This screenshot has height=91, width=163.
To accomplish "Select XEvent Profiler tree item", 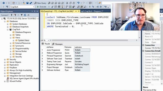I will point(16,81).
